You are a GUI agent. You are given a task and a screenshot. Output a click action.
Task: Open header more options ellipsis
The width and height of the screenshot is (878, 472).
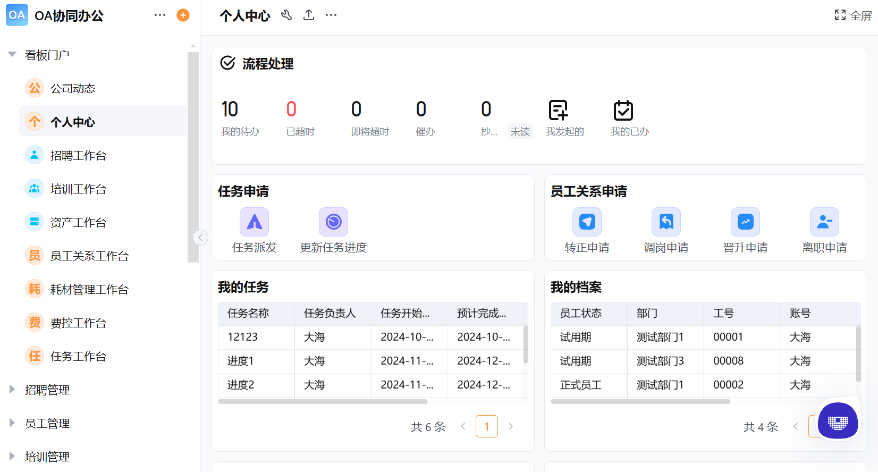[x=331, y=15]
